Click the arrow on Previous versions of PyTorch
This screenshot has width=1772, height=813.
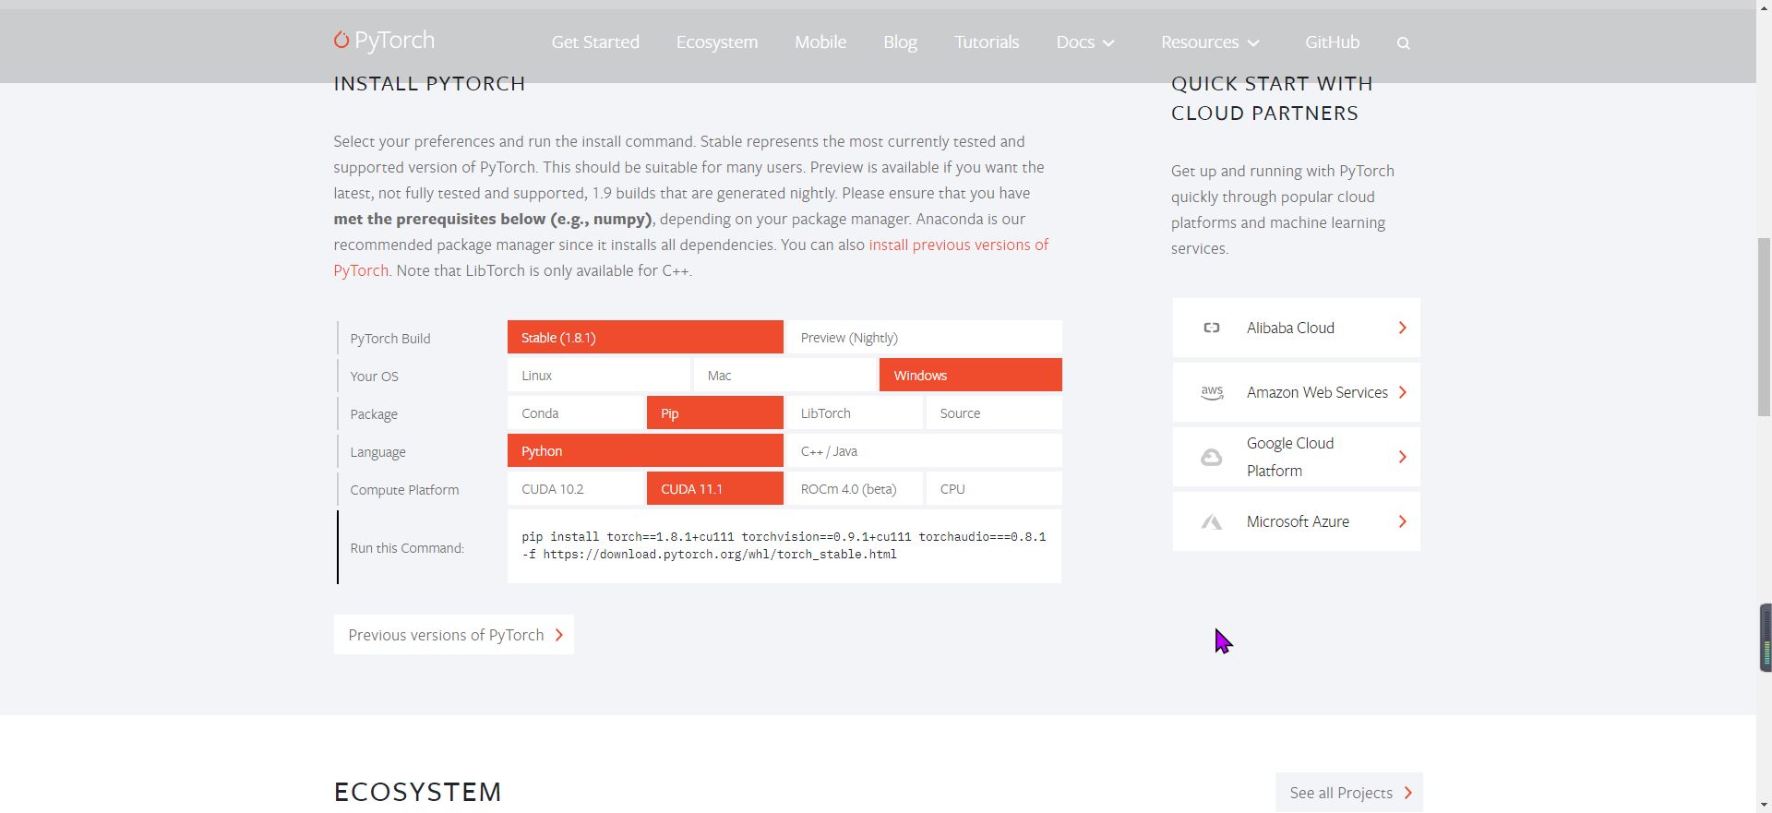pyautogui.click(x=558, y=635)
